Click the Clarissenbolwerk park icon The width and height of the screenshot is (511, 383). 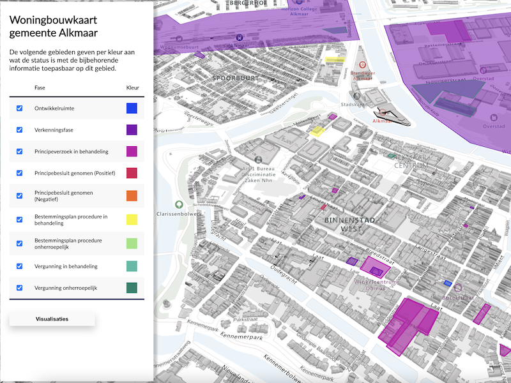pyautogui.click(x=179, y=205)
